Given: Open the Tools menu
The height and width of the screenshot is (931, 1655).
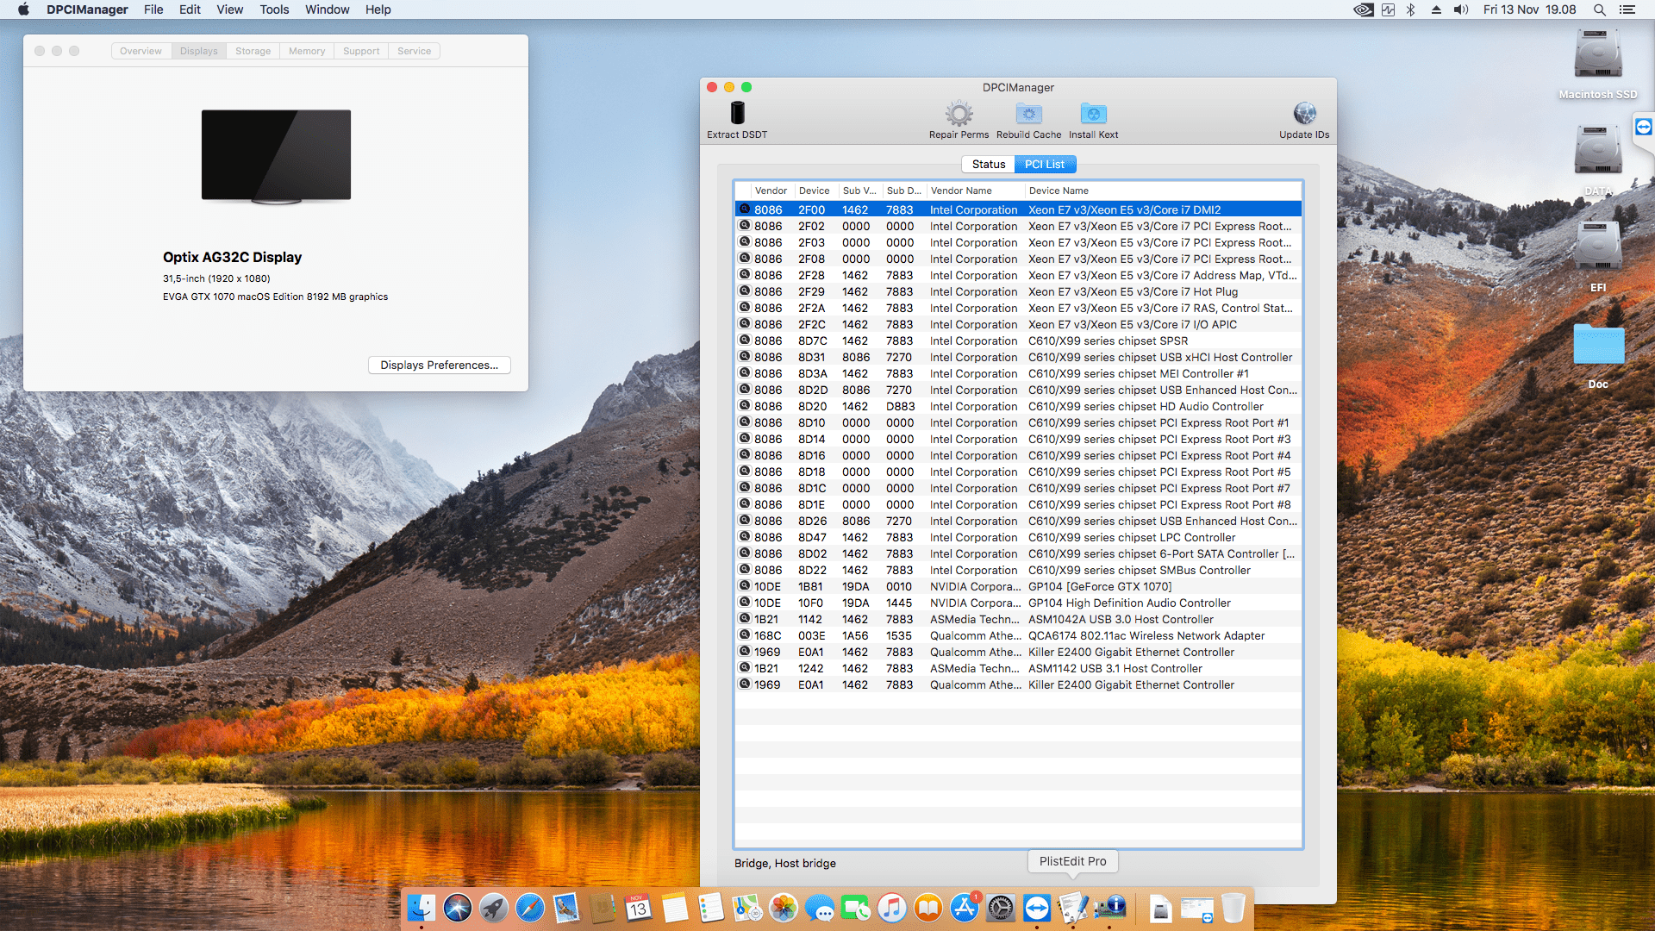Looking at the screenshot, I should (x=274, y=9).
